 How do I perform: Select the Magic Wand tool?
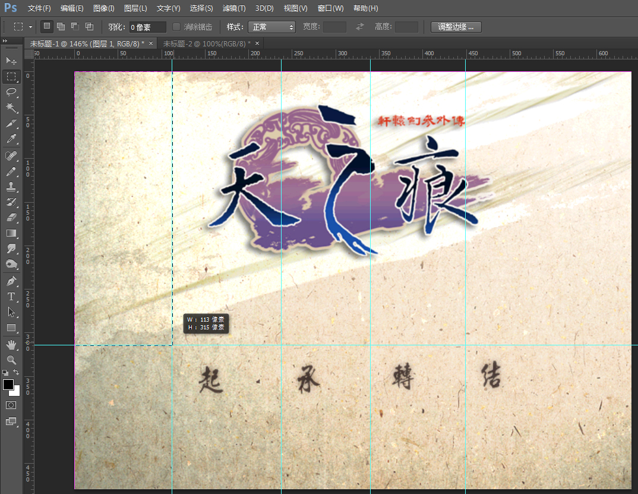[x=11, y=108]
